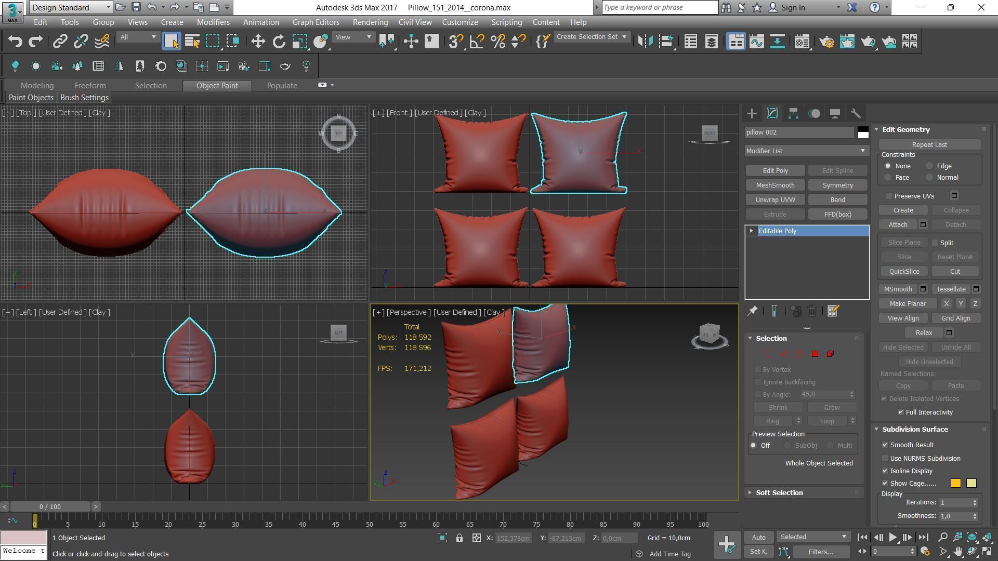Click the Make Planar button
The height and width of the screenshot is (561, 998).
pyautogui.click(x=908, y=304)
